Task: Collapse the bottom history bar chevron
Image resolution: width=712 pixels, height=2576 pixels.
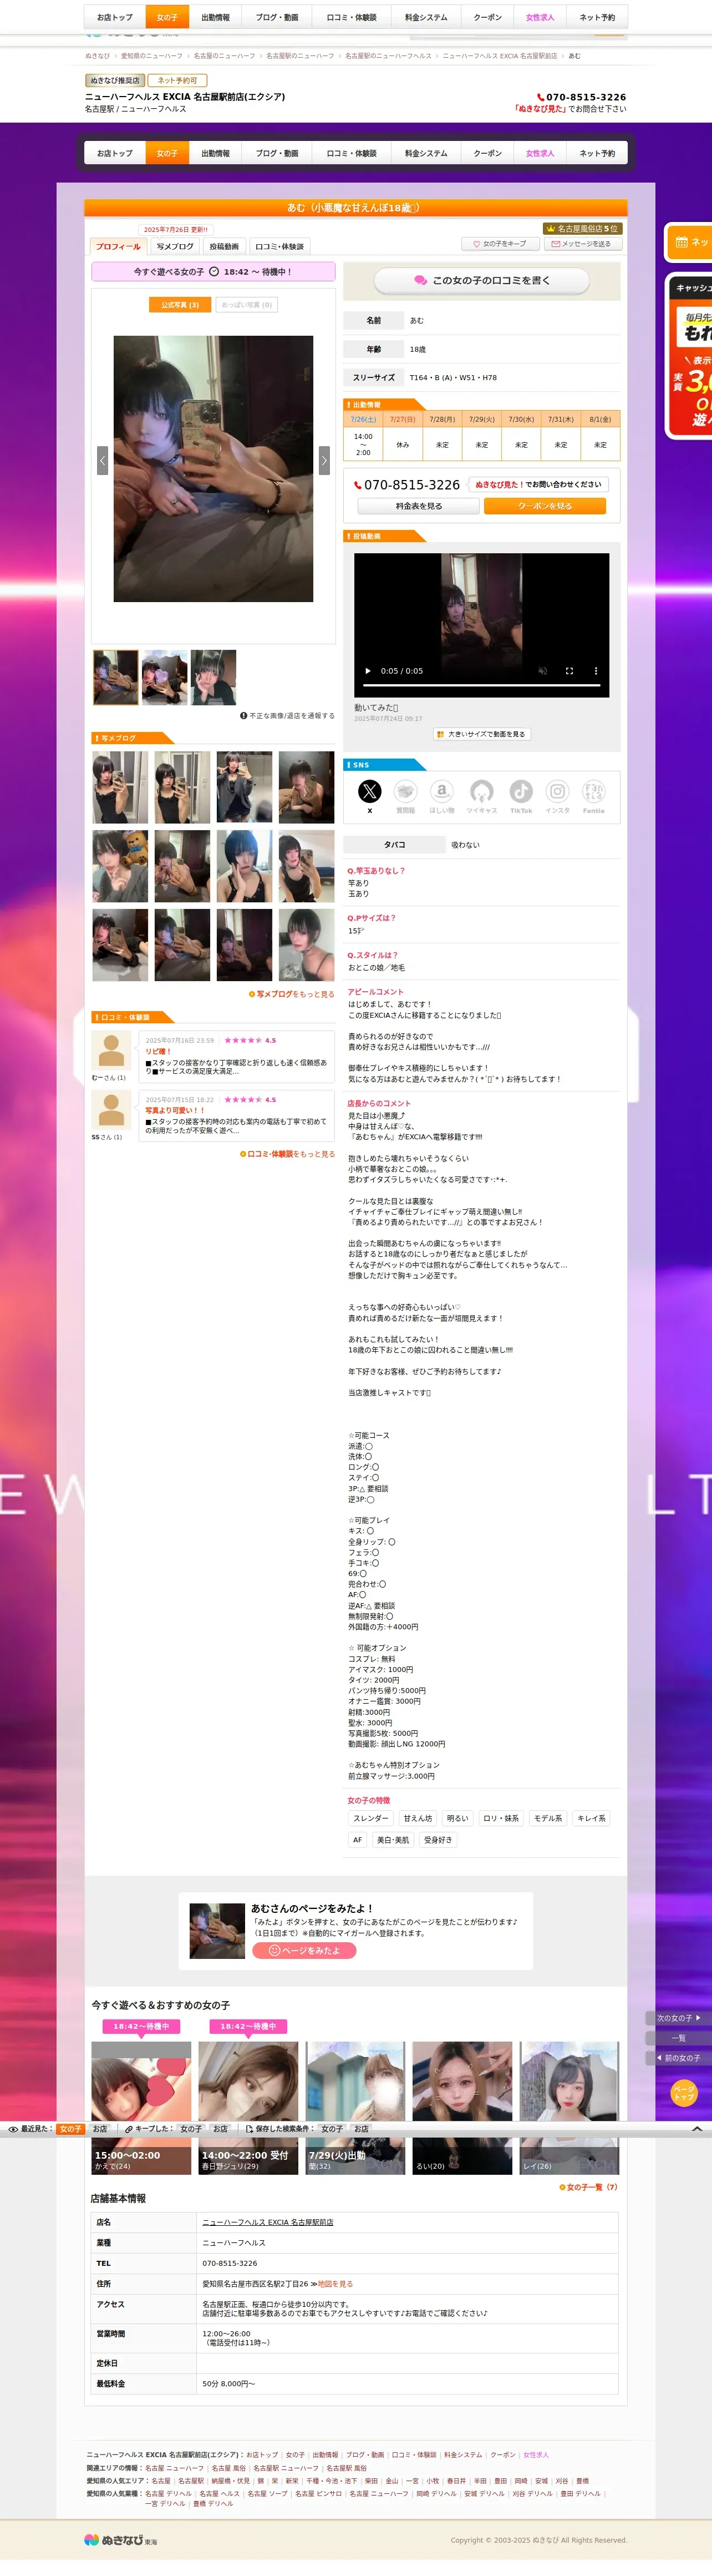Action: [697, 2130]
